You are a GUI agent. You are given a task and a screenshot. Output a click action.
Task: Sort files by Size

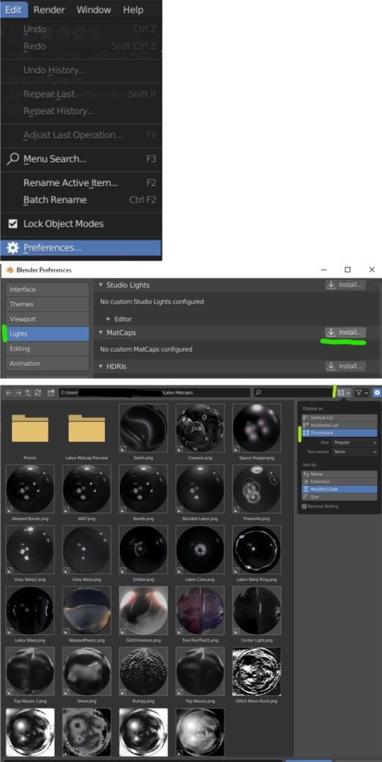340,497
